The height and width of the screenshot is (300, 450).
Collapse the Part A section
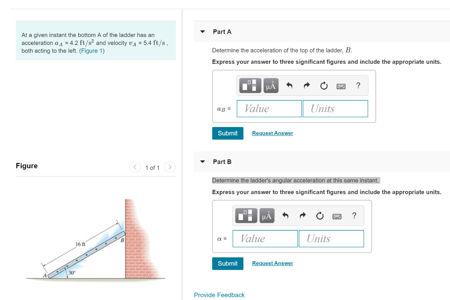(x=202, y=32)
